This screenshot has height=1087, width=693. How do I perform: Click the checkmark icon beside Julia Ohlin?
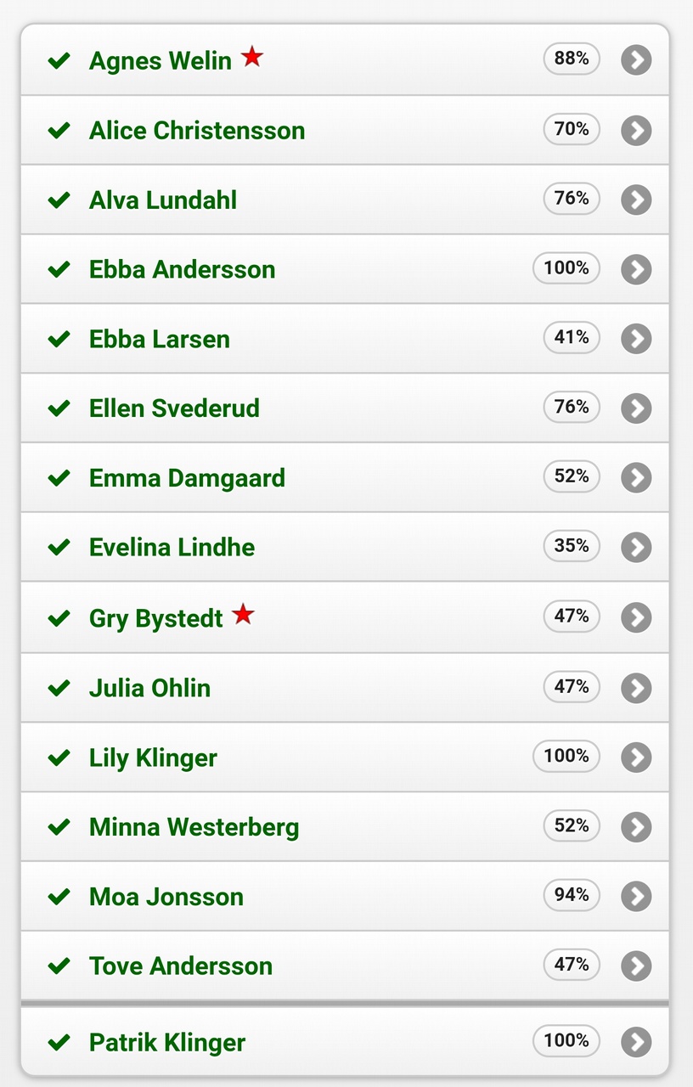tap(59, 688)
